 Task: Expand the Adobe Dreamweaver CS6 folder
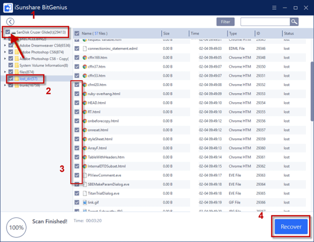click(5, 45)
